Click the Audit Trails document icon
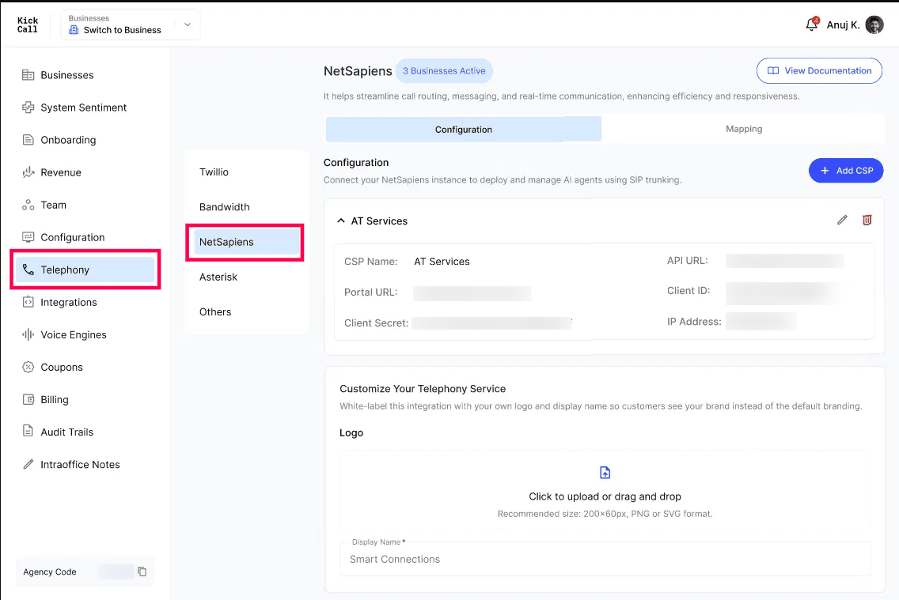 pyautogui.click(x=28, y=431)
